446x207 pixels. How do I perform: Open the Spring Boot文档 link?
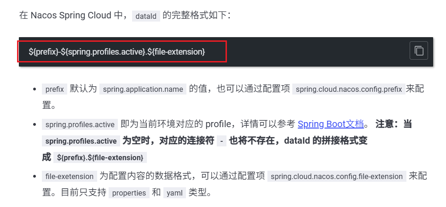[x=331, y=124]
